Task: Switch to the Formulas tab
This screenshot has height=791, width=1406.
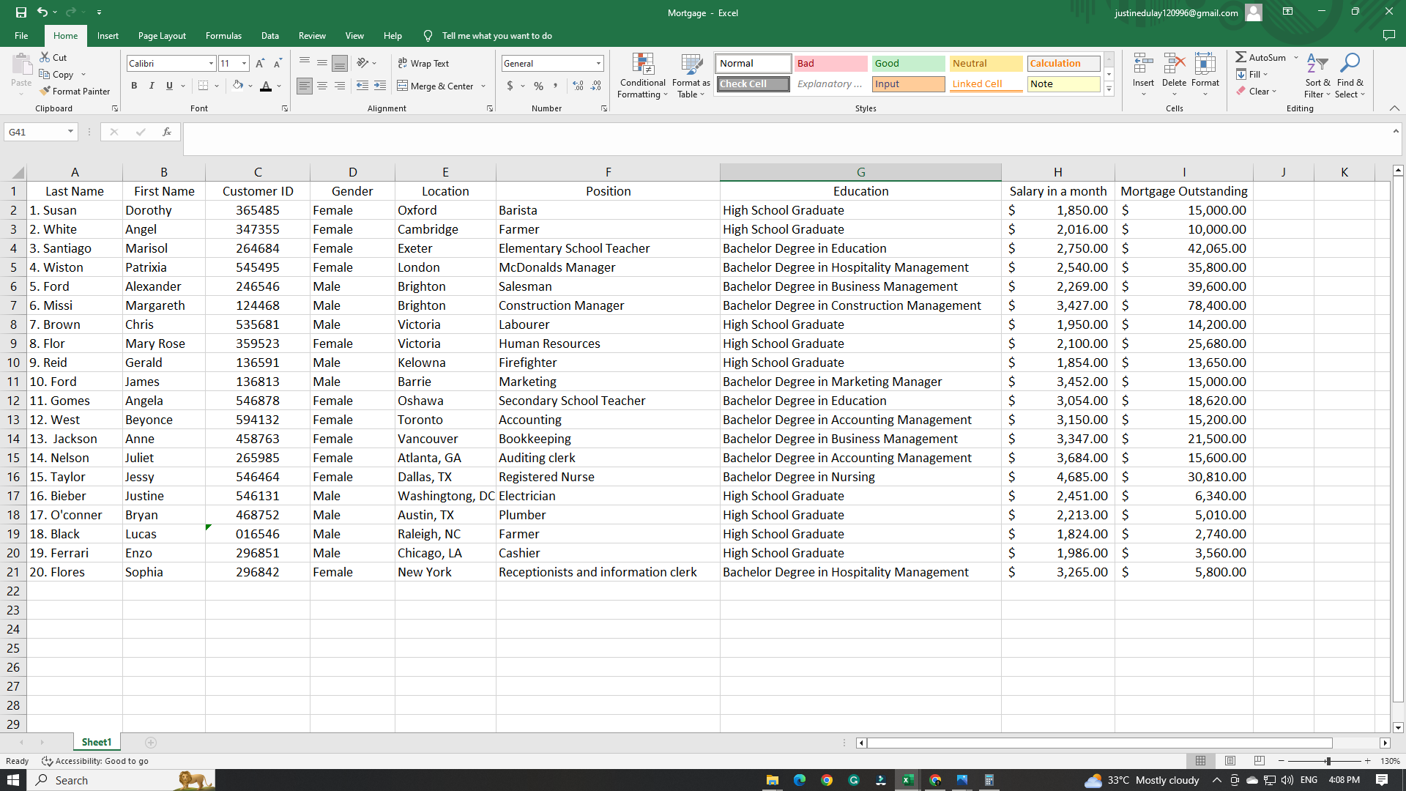Action: (x=223, y=36)
